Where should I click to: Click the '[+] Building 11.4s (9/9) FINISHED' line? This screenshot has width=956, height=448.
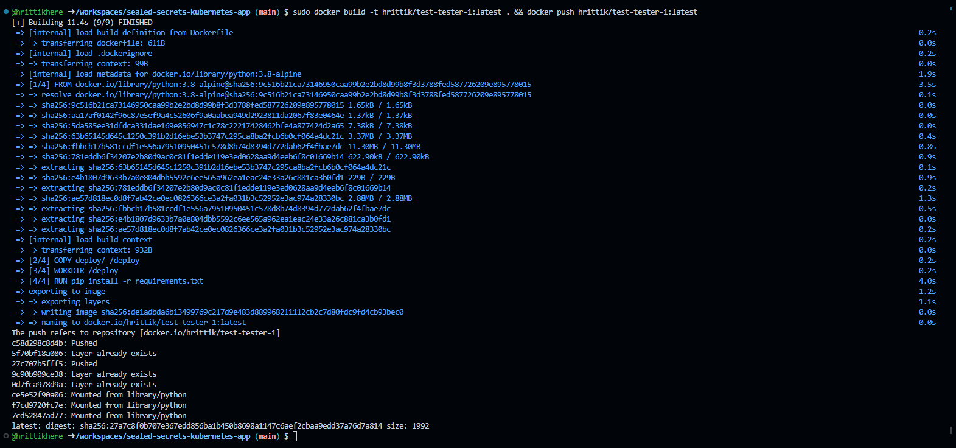coord(82,22)
